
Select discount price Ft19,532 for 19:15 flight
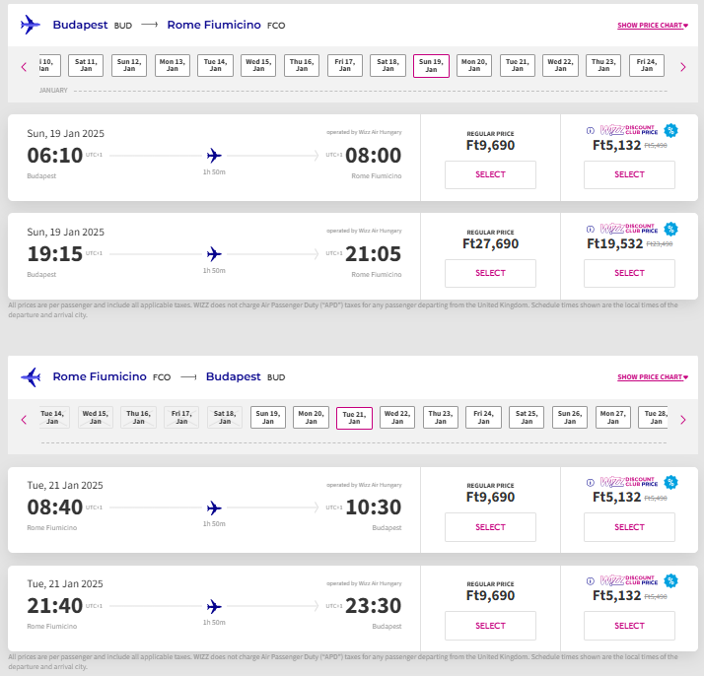[629, 273]
